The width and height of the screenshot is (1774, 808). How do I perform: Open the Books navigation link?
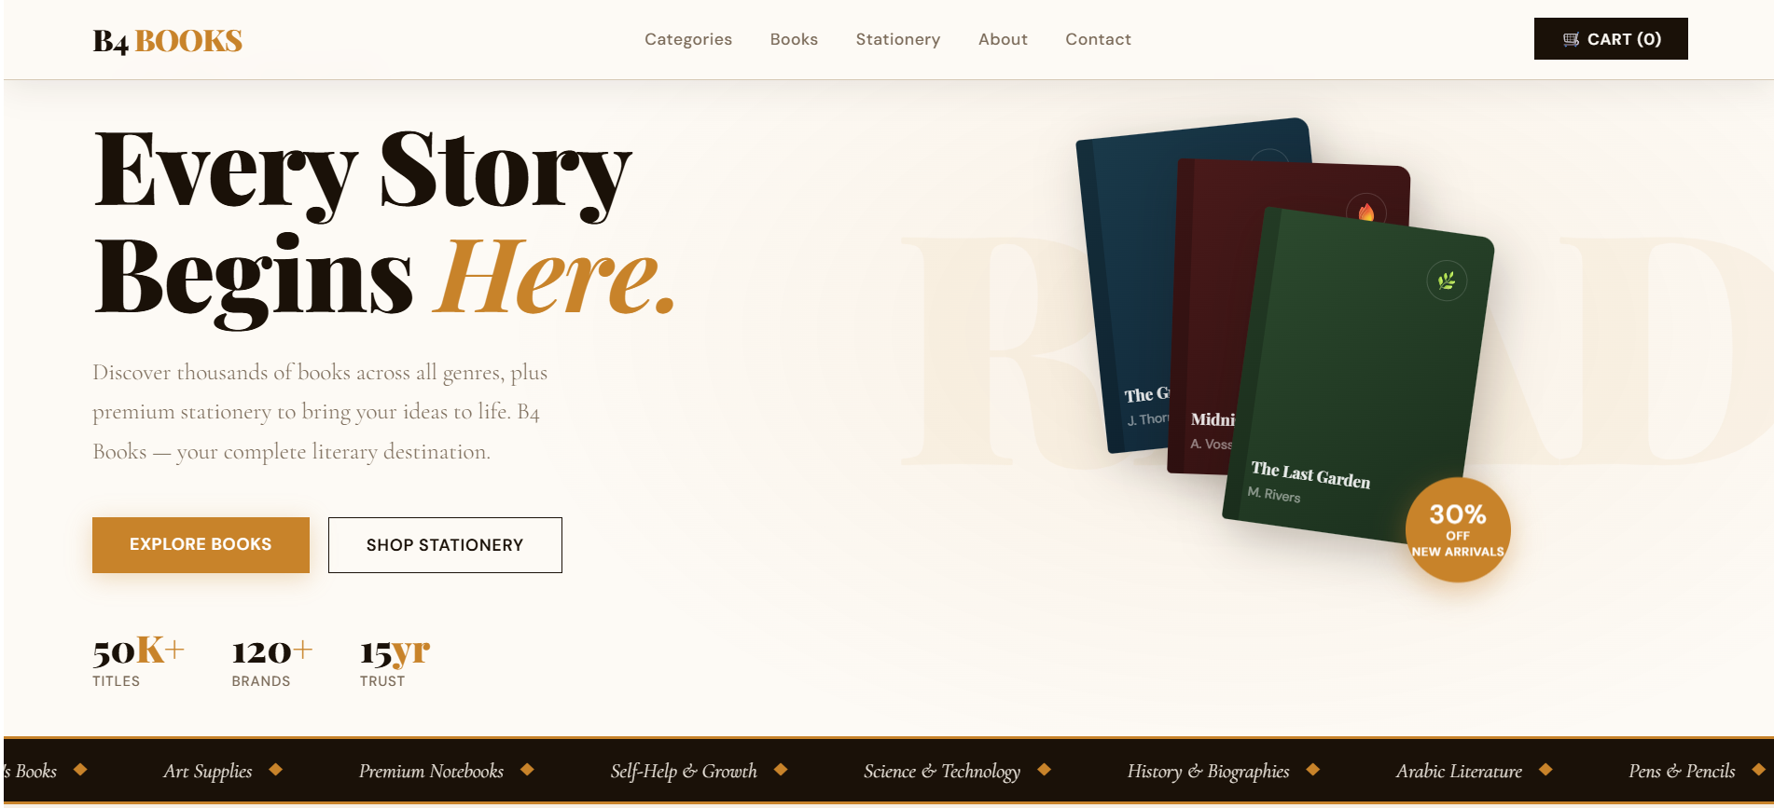coord(794,39)
